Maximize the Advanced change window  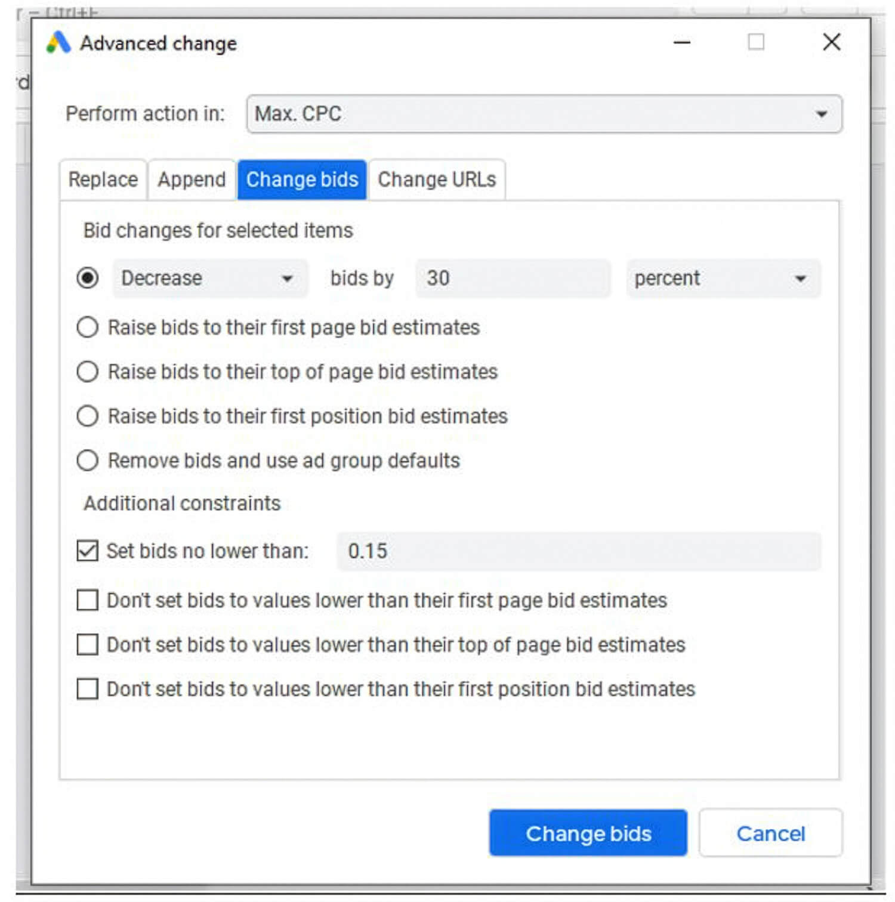(x=755, y=42)
